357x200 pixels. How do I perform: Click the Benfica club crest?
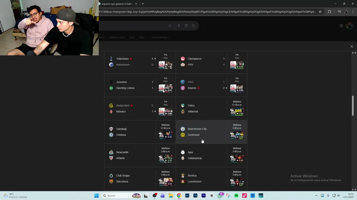(x=183, y=176)
